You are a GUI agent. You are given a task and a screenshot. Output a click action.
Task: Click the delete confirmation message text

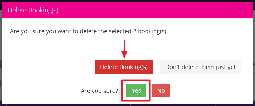tap(88, 31)
